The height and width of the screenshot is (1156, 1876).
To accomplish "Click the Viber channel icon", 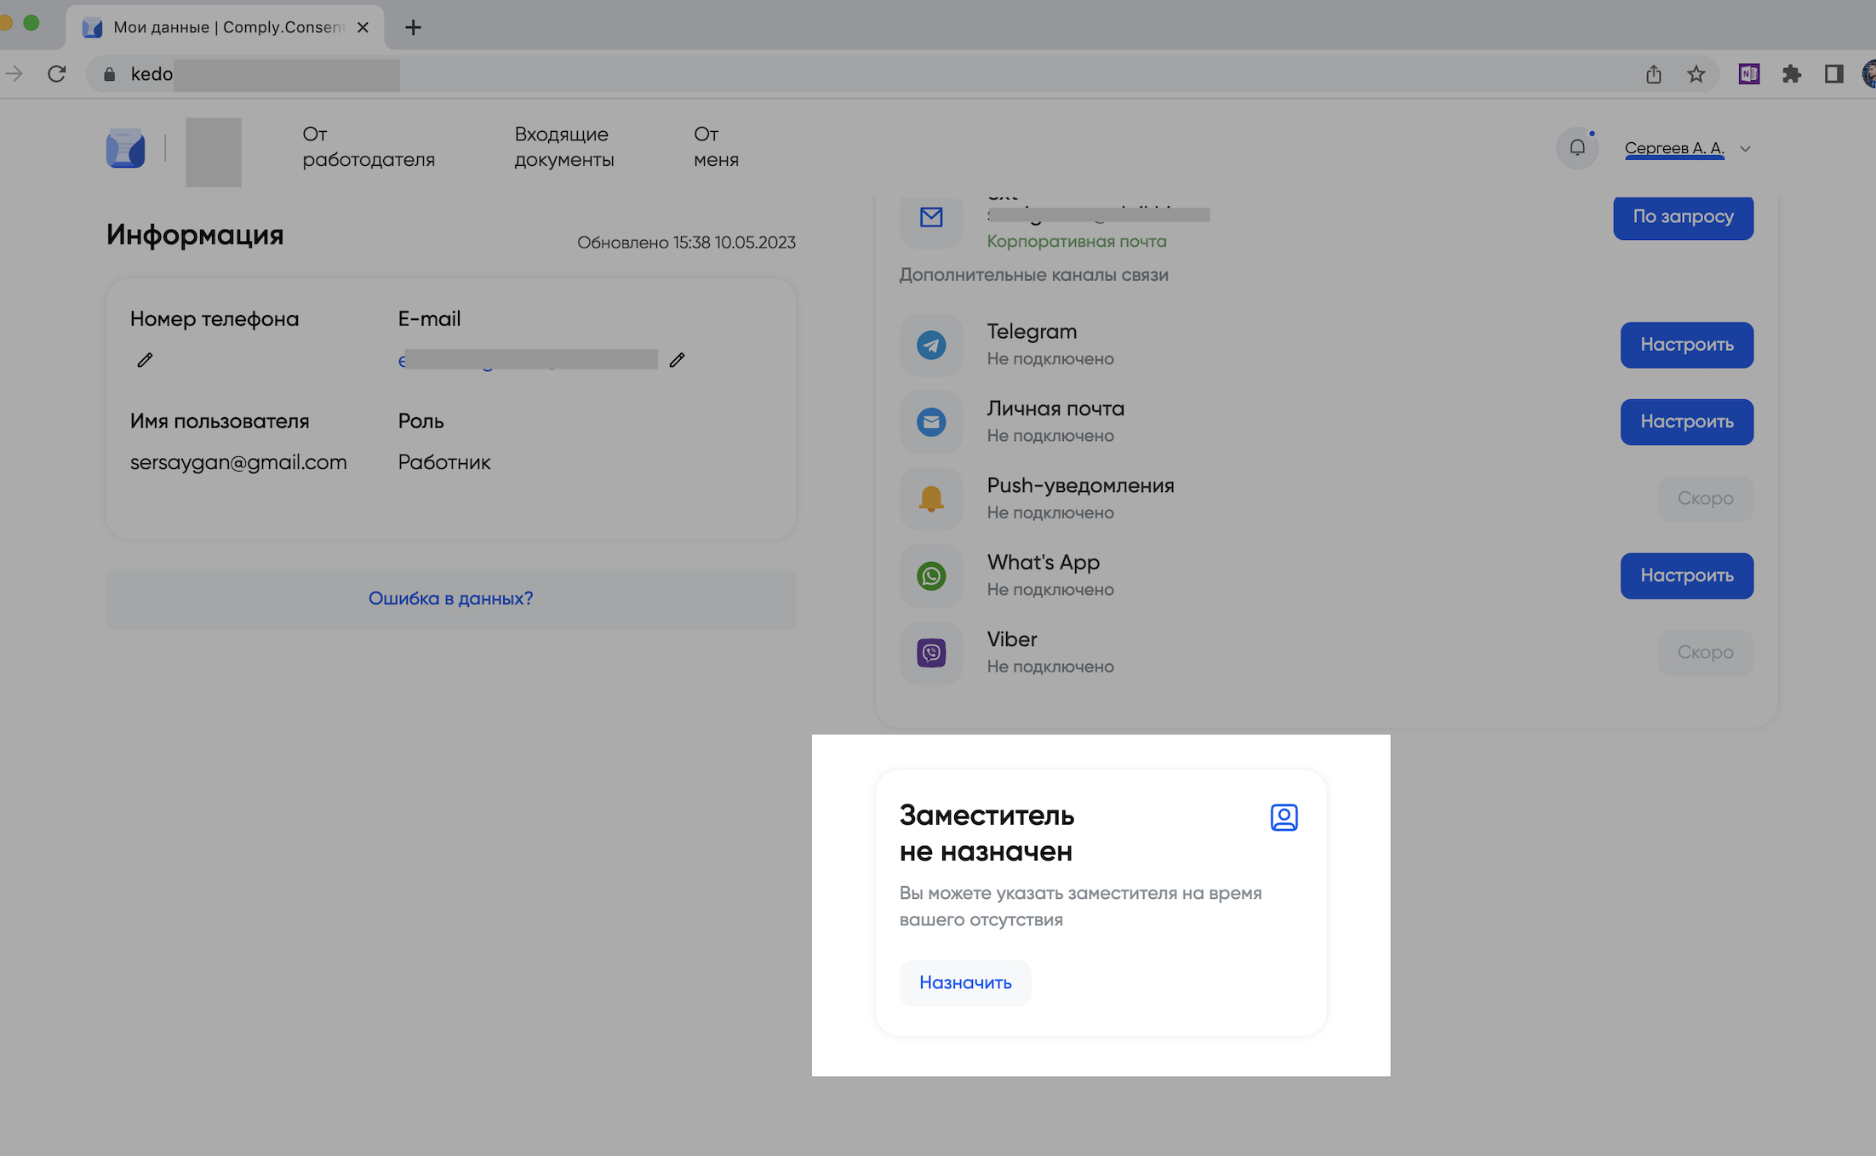I will (931, 653).
